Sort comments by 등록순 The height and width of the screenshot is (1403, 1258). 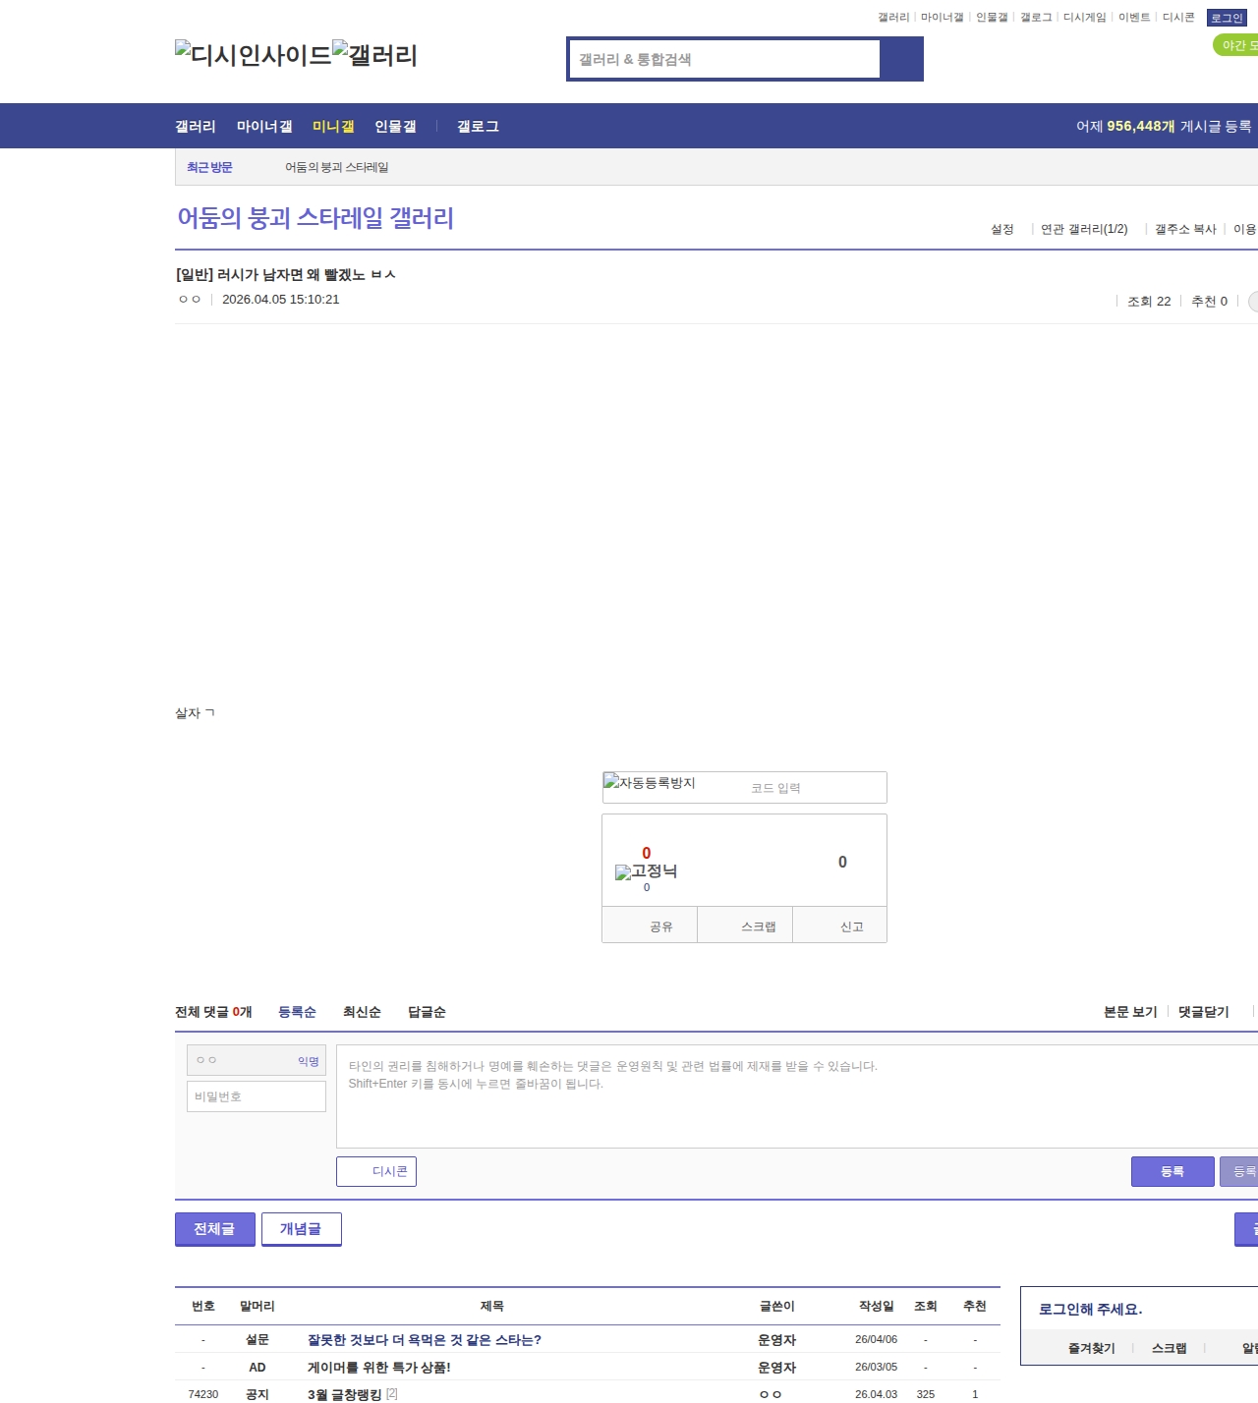click(x=297, y=1012)
